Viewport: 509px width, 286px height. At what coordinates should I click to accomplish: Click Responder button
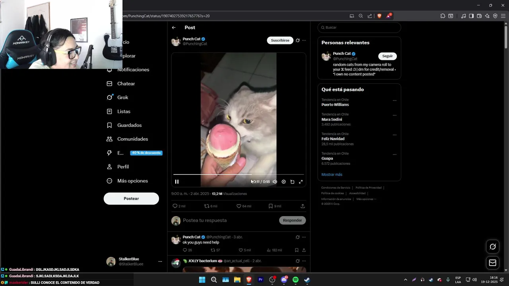292,220
